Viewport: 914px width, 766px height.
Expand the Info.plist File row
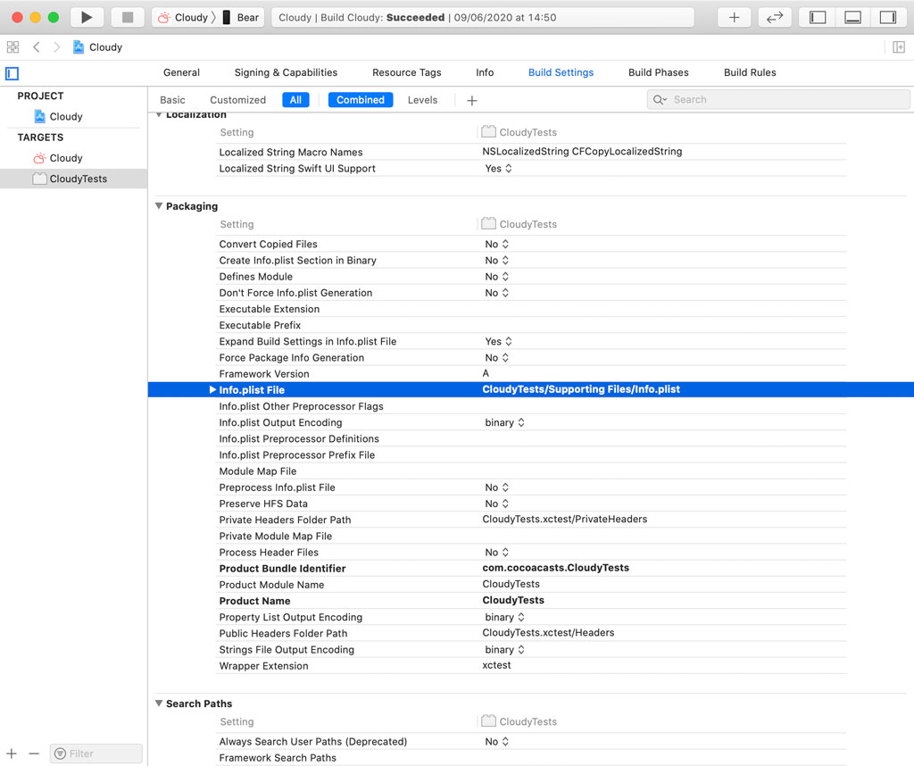click(x=212, y=390)
